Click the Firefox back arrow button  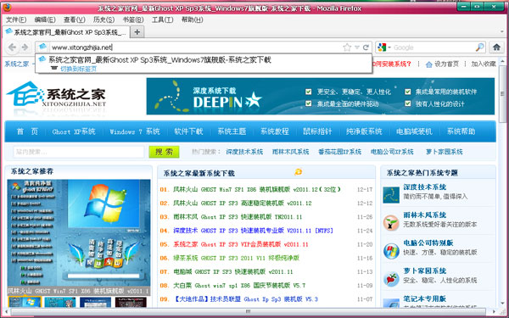(12, 47)
